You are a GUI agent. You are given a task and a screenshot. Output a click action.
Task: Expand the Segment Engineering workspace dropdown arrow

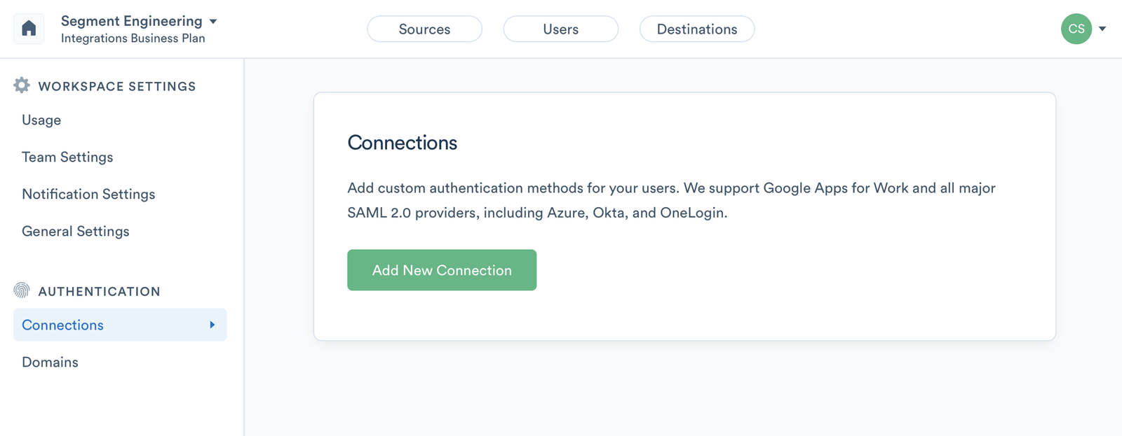213,22
